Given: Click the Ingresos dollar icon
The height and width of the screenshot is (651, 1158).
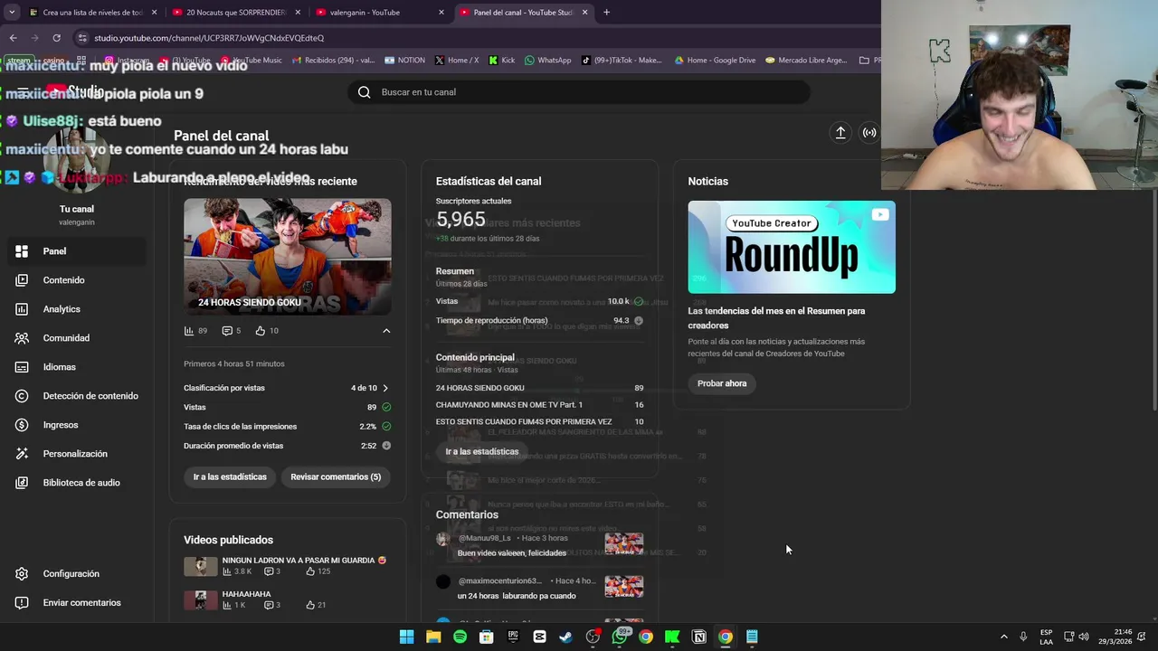Looking at the screenshot, I should tap(22, 425).
